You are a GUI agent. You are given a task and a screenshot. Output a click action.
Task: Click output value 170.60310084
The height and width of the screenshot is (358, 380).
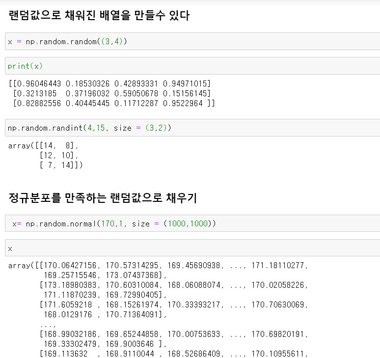point(132,285)
